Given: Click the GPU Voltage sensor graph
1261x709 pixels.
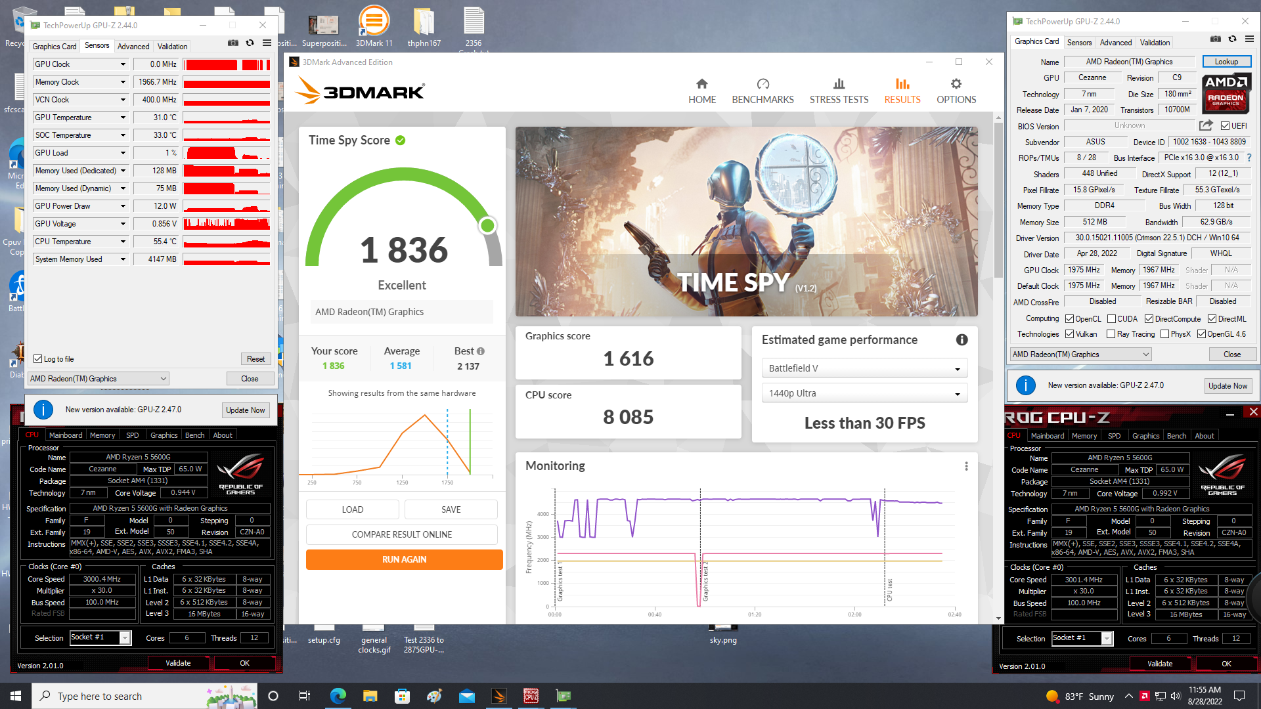Looking at the screenshot, I should 227,224.
